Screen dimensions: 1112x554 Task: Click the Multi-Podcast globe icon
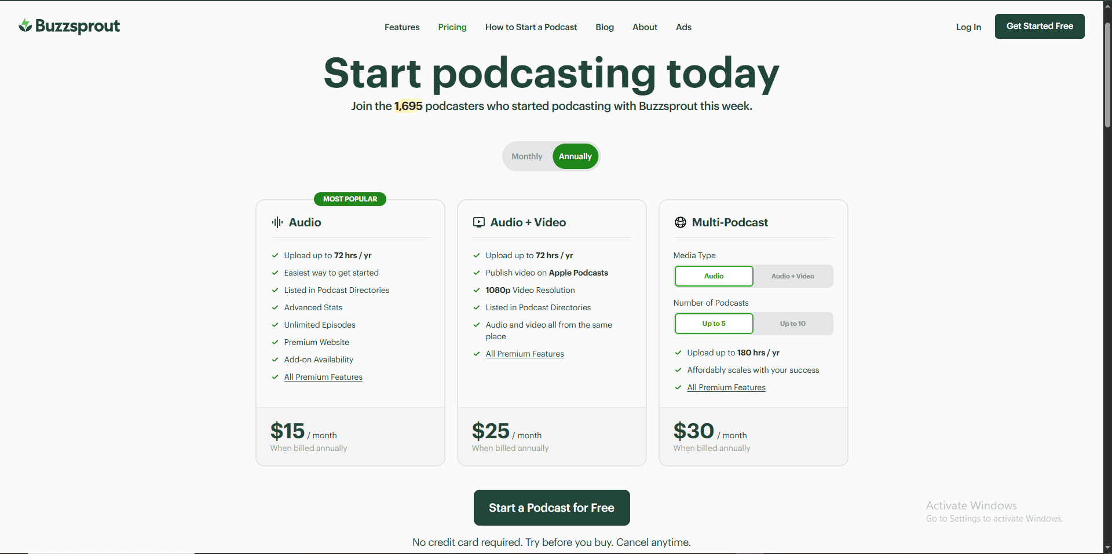coord(681,222)
